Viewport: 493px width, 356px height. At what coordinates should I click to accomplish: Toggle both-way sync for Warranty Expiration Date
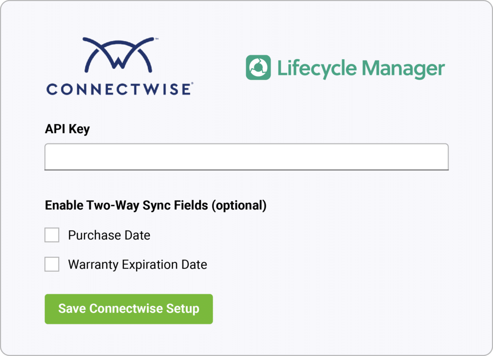click(52, 264)
